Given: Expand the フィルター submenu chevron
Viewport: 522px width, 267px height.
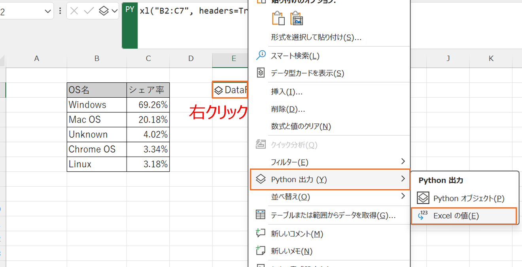Looking at the screenshot, I should tap(403, 161).
